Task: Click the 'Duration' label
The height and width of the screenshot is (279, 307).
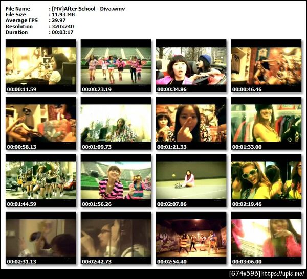Action: pos(16,32)
